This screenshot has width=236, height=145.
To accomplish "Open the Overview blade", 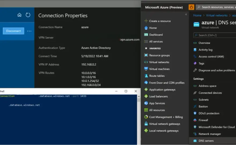I will (x=204, y=43).
